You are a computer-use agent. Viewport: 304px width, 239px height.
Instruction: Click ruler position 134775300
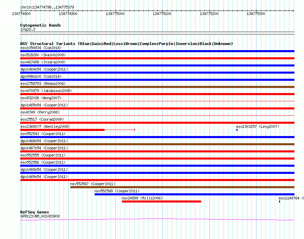[256, 14]
